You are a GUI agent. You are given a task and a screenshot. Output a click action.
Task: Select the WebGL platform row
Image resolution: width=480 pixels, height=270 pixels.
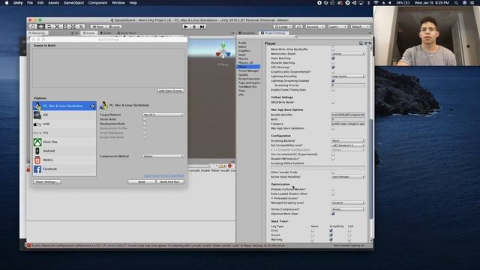pos(64,160)
